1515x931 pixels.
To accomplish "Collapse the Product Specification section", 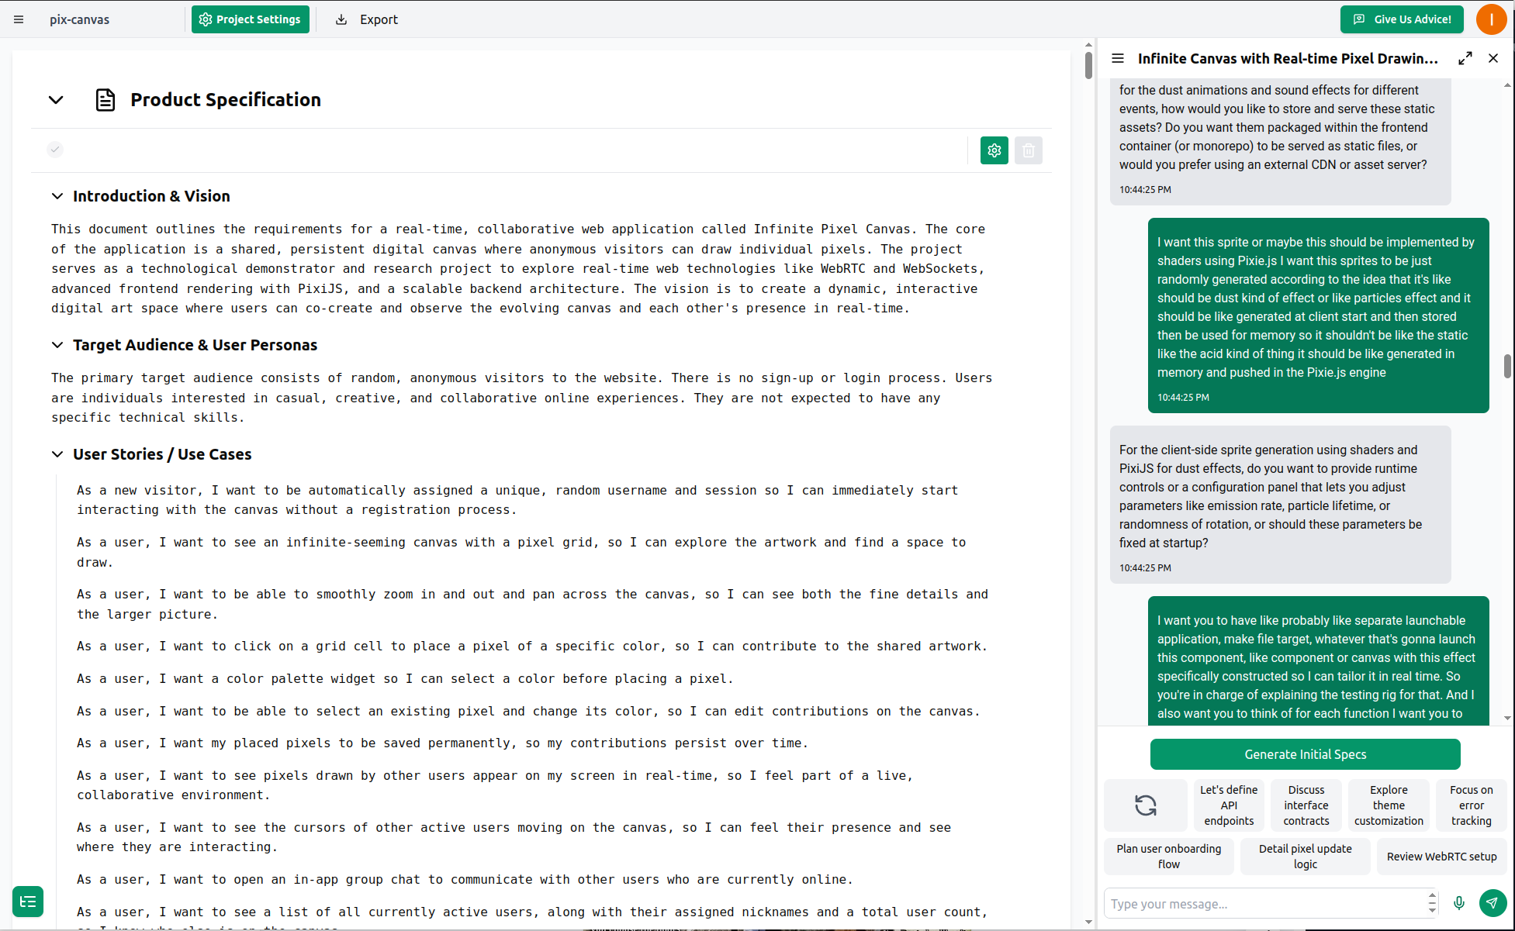I will click(x=56, y=100).
